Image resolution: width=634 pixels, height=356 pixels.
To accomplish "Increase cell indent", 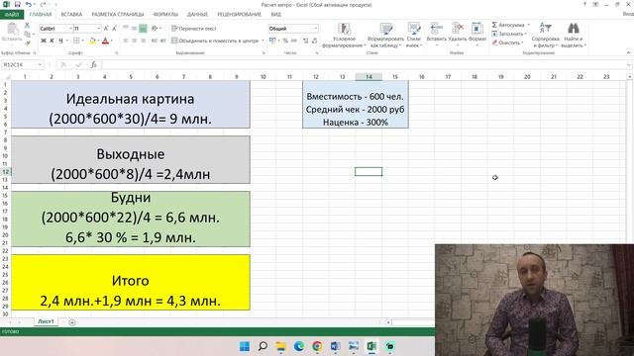I will [162, 41].
